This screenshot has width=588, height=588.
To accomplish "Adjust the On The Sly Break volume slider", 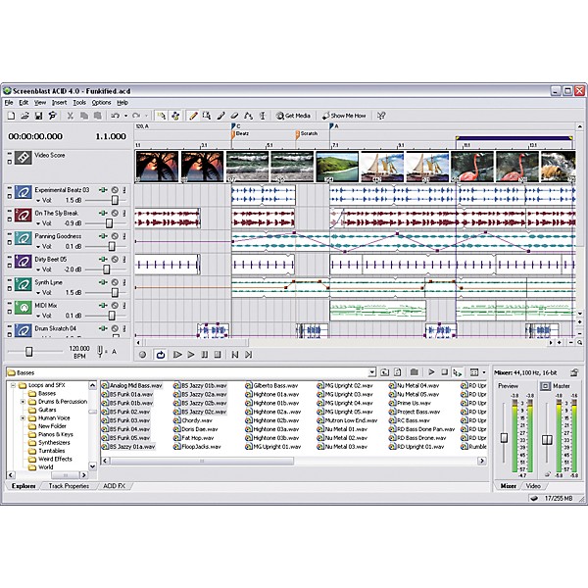I will [x=109, y=223].
